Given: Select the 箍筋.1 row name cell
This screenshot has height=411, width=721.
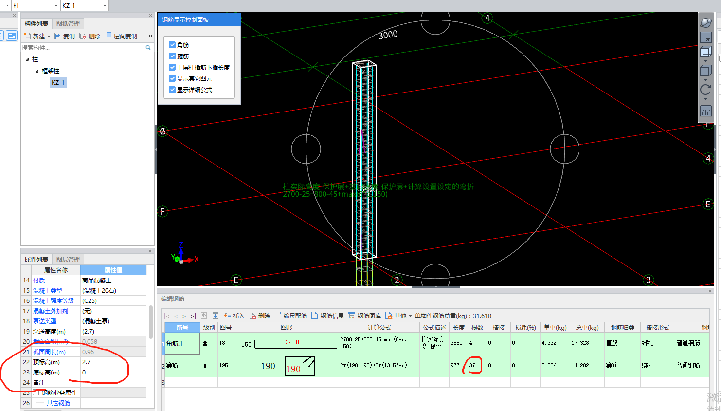Looking at the screenshot, I should (x=182, y=366).
